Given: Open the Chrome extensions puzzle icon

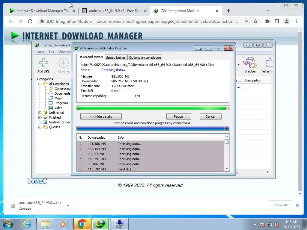Looking at the screenshot, I should click(267, 21).
